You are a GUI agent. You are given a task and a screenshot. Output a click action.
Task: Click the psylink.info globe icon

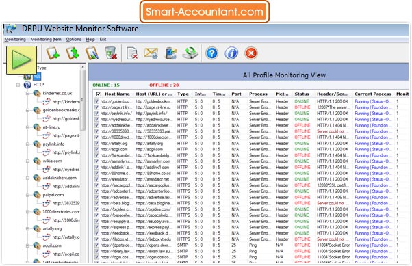(x=37, y=144)
